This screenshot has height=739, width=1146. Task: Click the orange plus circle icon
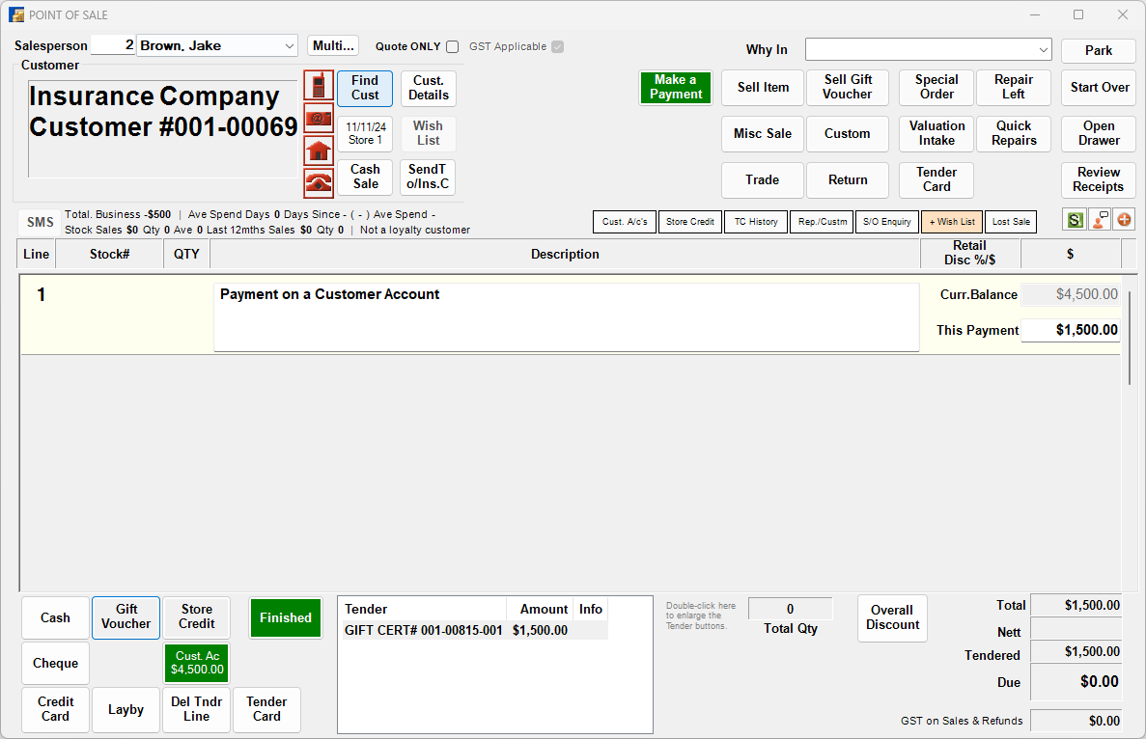click(1123, 220)
